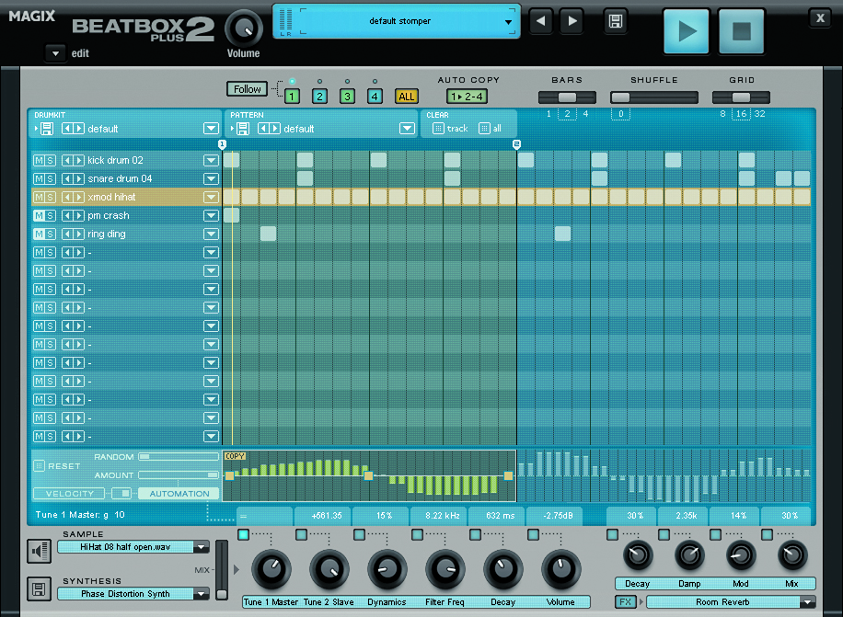Save the drumkit using disk icon
The width and height of the screenshot is (843, 617).
coord(46,129)
